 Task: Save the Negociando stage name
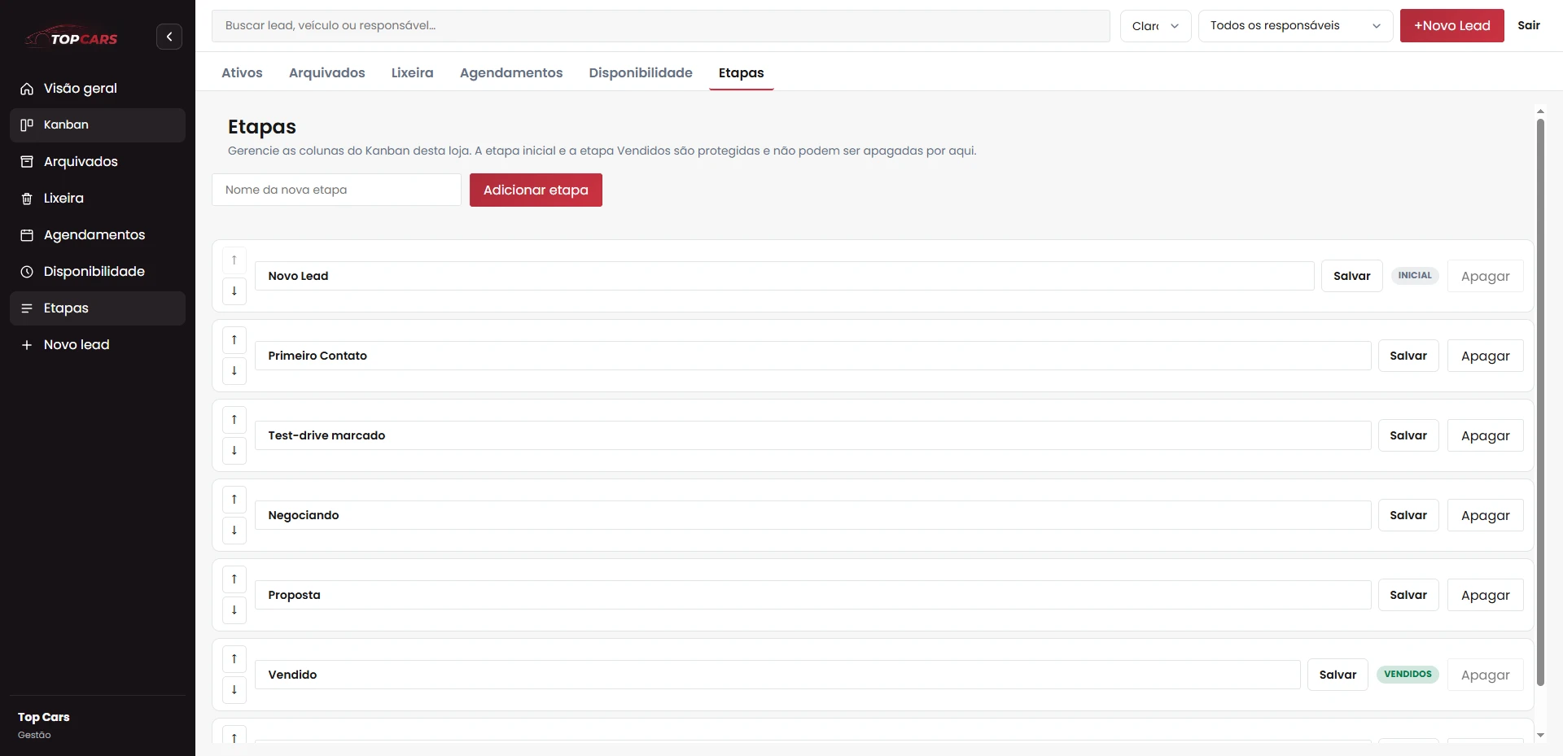pos(1408,516)
